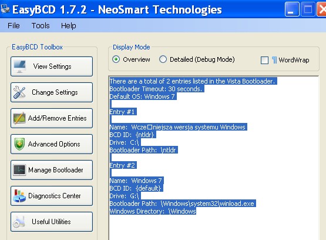Click the winload.exe bootloader path line
The width and height of the screenshot is (326, 240).
[183, 204]
